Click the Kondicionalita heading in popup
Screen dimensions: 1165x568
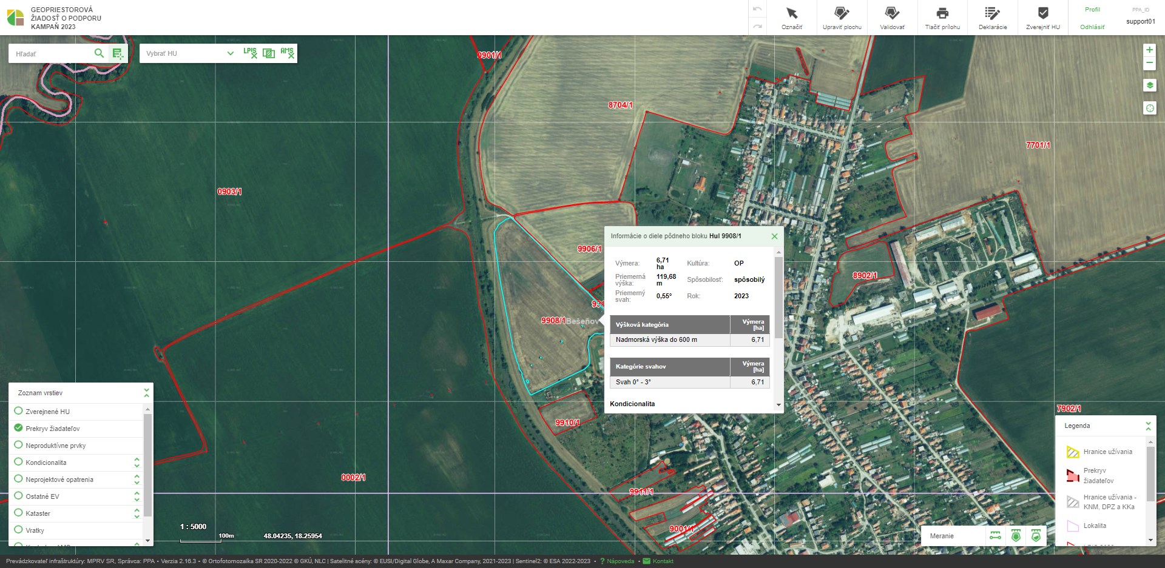632,404
